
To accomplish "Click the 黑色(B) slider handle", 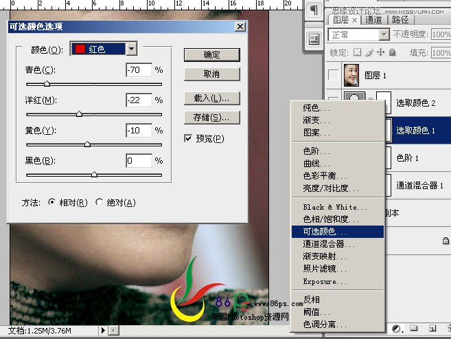I will tap(94, 174).
